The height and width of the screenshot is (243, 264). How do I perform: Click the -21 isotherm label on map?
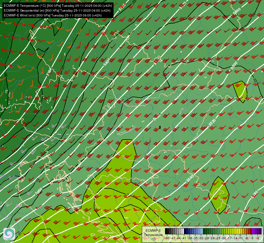pos(20,234)
